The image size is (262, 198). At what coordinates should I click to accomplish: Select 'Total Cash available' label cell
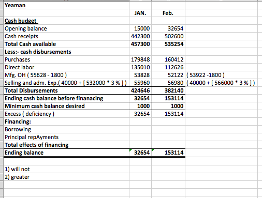click(x=66, y=44)
